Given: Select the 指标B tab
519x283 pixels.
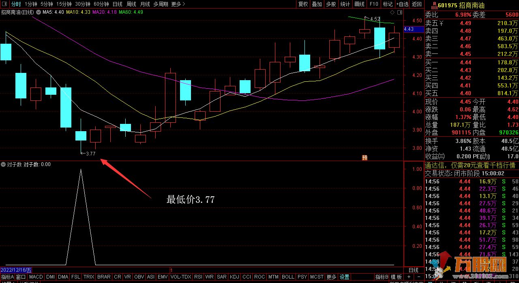Looking at the screenshot, I should (382, 277).
